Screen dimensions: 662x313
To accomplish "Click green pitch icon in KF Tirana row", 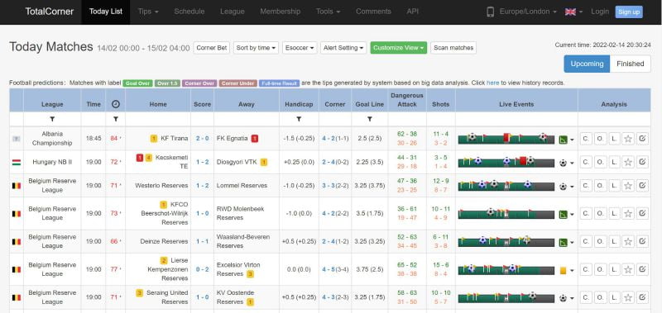I will [x=563, y=140].
